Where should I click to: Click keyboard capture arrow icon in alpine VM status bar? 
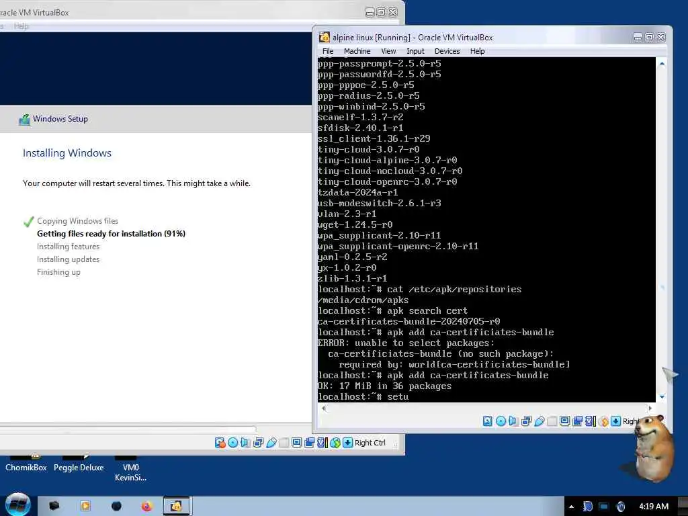[615, 421]
